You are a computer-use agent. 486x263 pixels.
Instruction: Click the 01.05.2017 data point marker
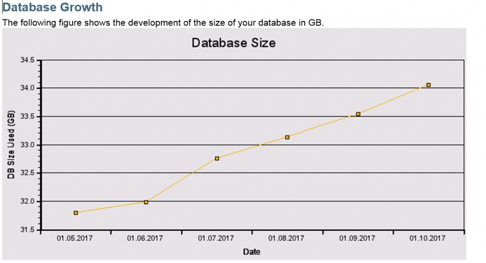pos(75,213)
